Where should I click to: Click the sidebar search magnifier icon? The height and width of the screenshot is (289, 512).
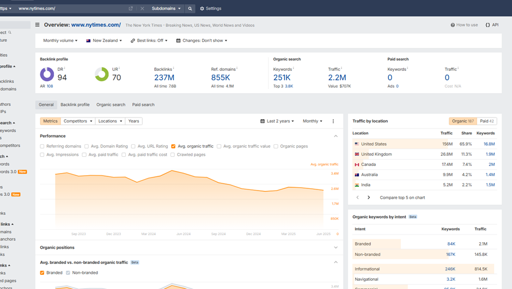pos(10,32)
